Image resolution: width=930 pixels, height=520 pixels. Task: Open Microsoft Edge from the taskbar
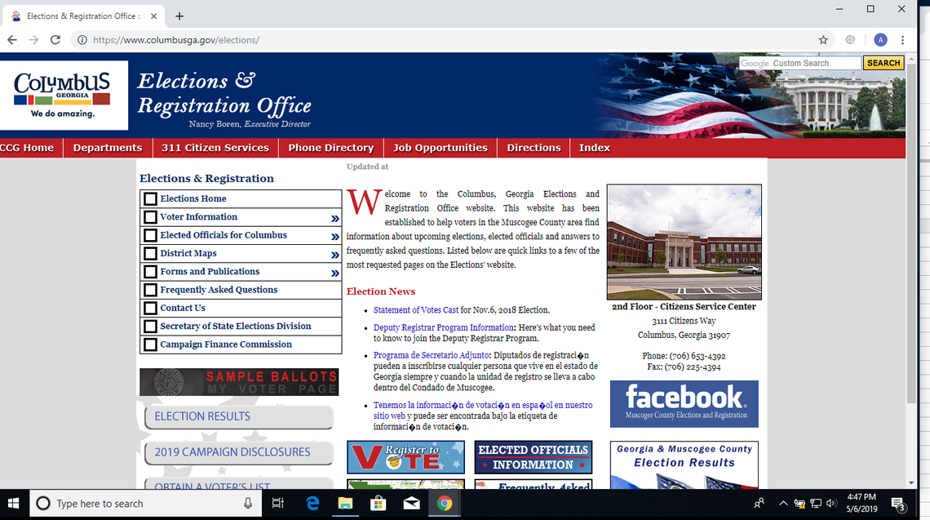[312, 503]
